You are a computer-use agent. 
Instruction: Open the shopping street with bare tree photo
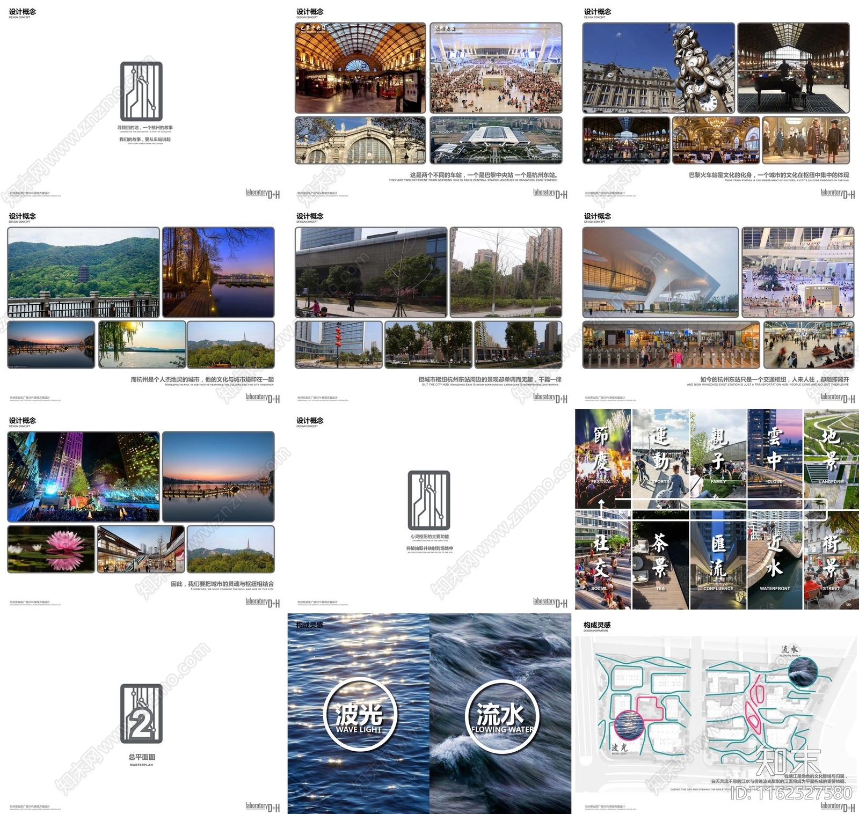(x=141, y=549)
